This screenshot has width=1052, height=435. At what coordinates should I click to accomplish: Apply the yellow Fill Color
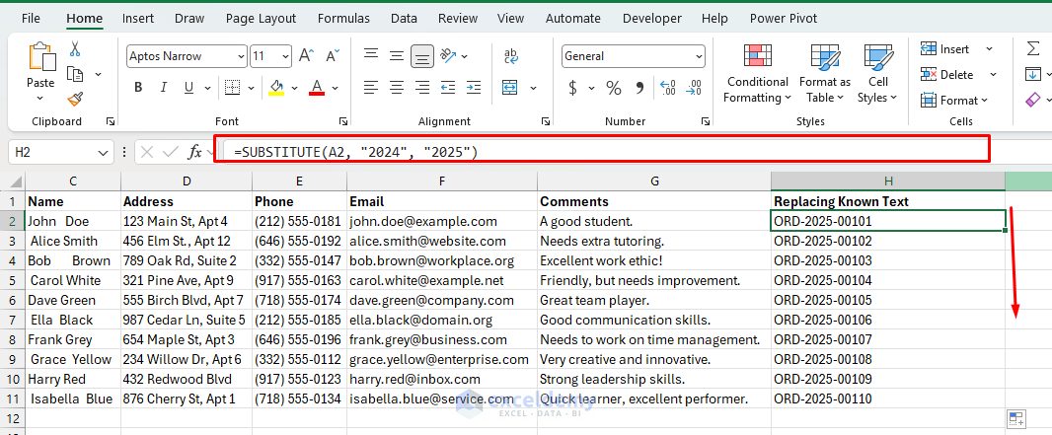pos(275,88)
